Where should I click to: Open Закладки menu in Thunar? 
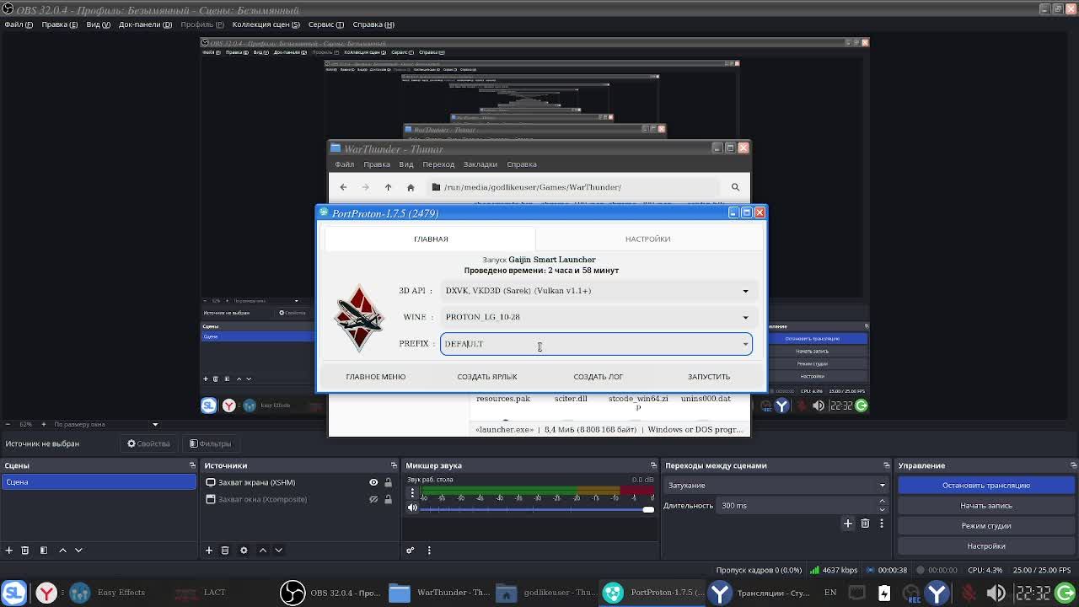[480, 164]
